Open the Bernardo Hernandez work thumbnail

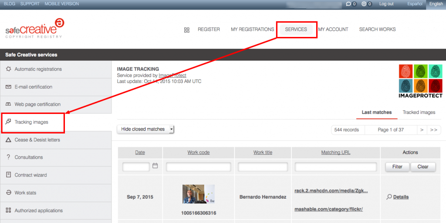point(198,194)
